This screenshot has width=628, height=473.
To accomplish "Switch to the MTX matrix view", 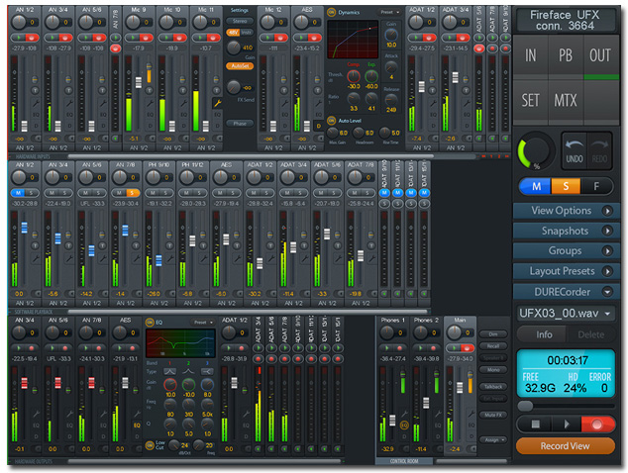I will click(x=566, y=100).
